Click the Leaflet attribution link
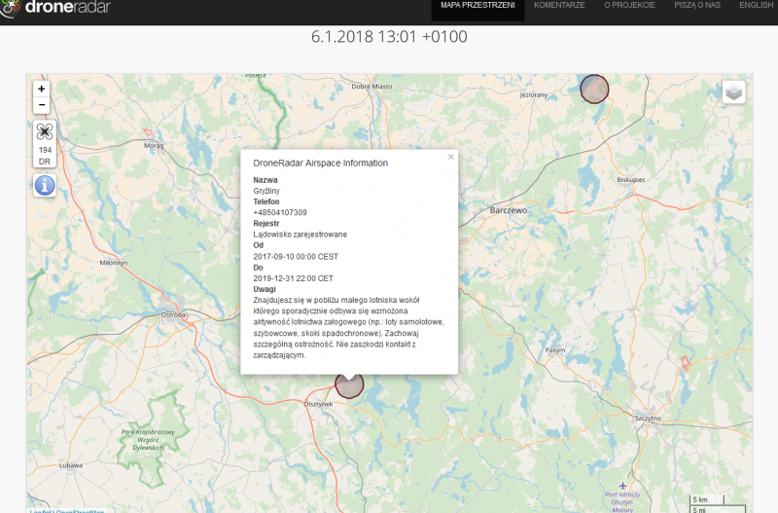 point(40,510)
